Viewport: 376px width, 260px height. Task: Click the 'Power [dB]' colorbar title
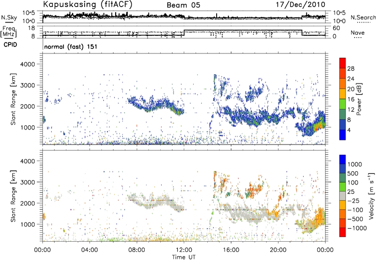point(359,99)
